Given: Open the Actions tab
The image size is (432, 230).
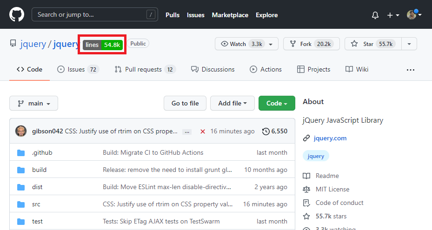Looking at the screenshot, I should pos(266,69).
